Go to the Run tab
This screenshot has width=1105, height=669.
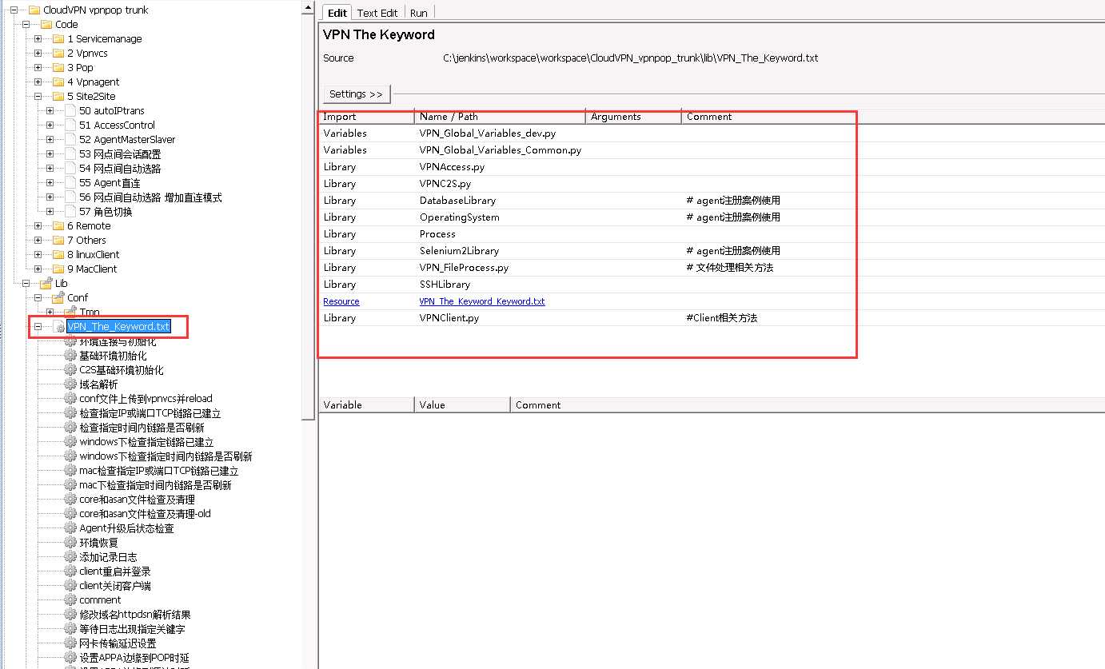[419, 13]
